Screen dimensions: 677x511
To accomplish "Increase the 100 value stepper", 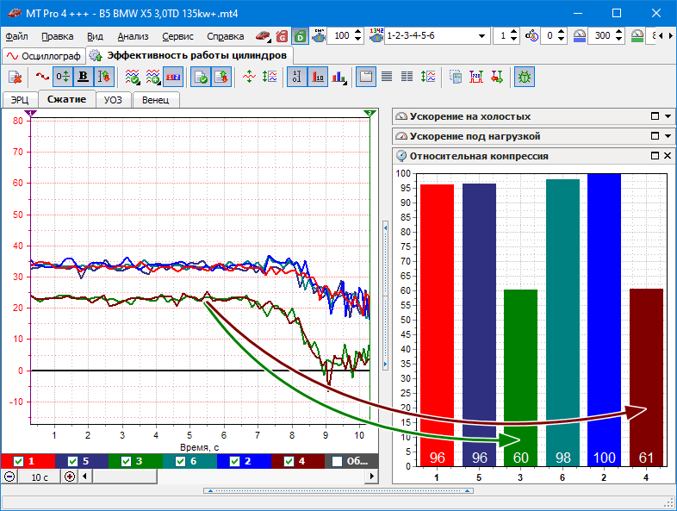I will pos(358,32).
